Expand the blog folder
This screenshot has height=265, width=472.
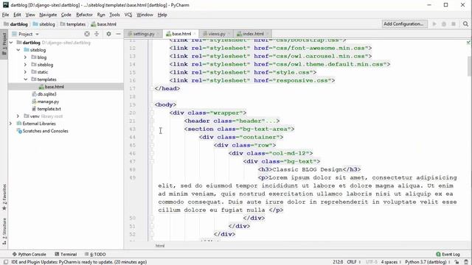(26, 57)
